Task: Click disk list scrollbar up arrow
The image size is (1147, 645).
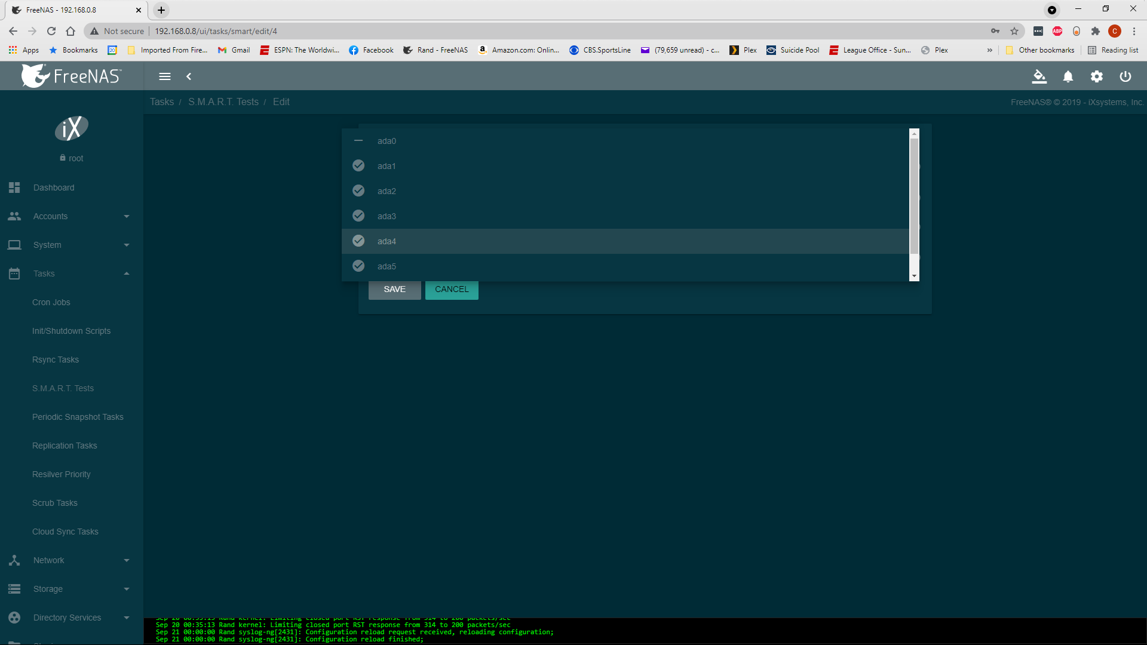Action: 914,134
